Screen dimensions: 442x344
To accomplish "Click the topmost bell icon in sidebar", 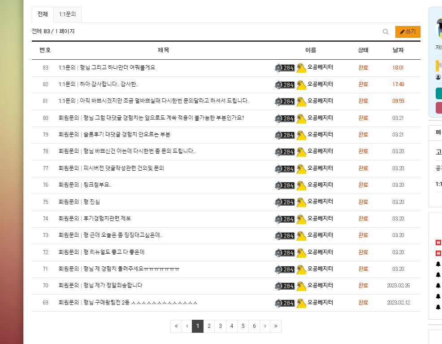I will pyautogui.click(x=438, y=264).
